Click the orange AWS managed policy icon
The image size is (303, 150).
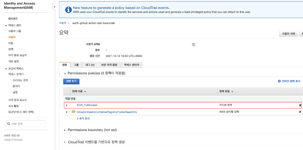coord(73,111)
